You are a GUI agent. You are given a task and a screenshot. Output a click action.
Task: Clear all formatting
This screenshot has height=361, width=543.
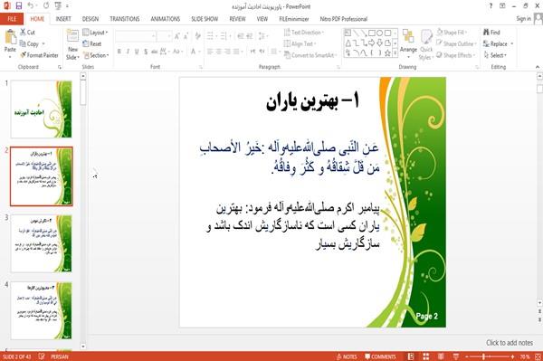(x=197, y=35)
